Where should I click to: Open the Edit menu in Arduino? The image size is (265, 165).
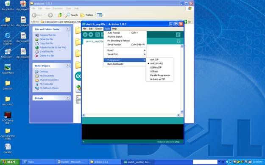pyautogui.click(x=91, y=29)
